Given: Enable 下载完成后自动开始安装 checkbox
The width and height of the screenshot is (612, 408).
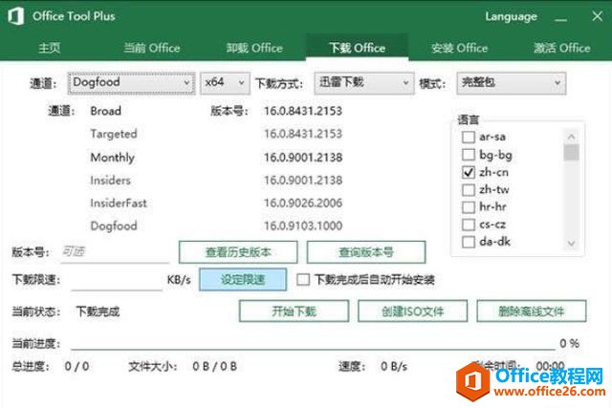Looking at the screenshot, I should click(x=303, y=279).
